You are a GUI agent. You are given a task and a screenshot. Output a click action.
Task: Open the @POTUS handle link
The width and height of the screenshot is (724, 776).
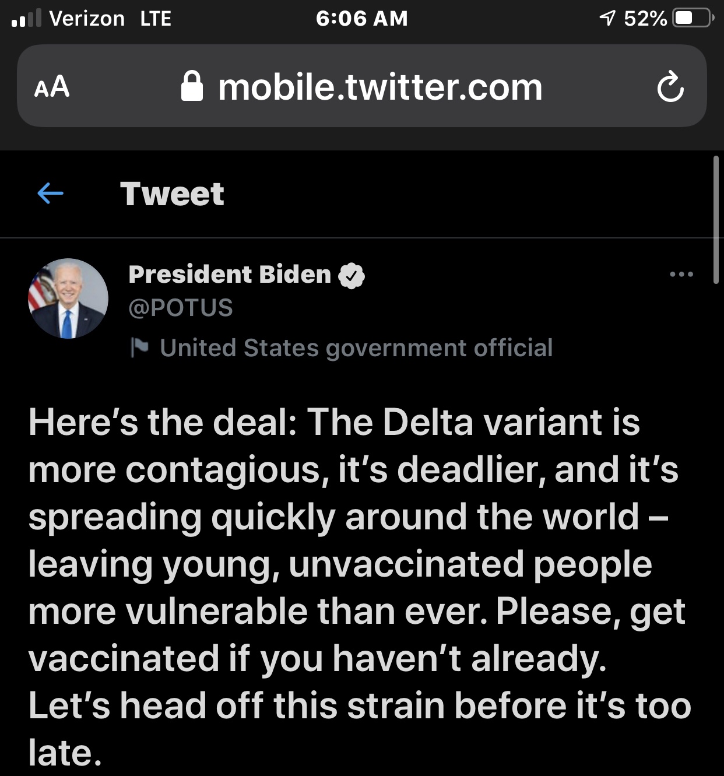181,308
